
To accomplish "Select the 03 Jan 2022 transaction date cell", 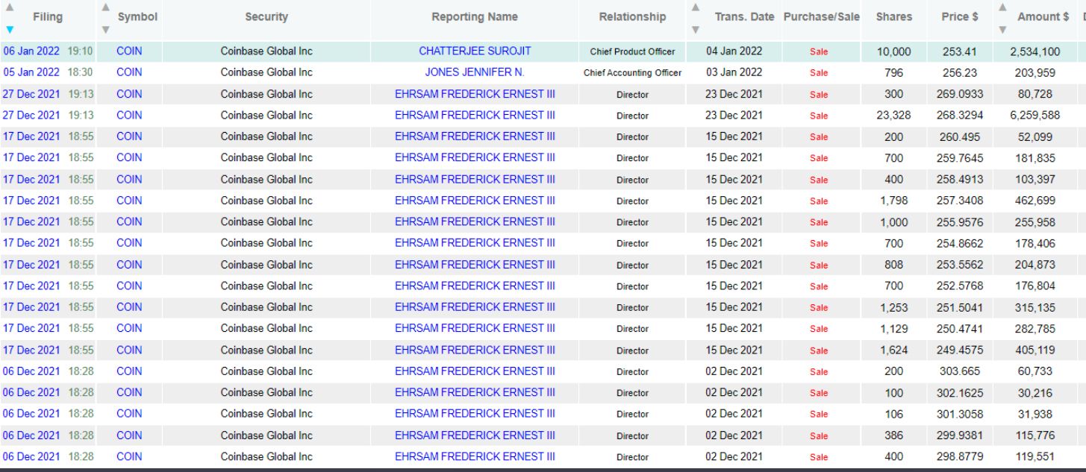I will point(734,72).
